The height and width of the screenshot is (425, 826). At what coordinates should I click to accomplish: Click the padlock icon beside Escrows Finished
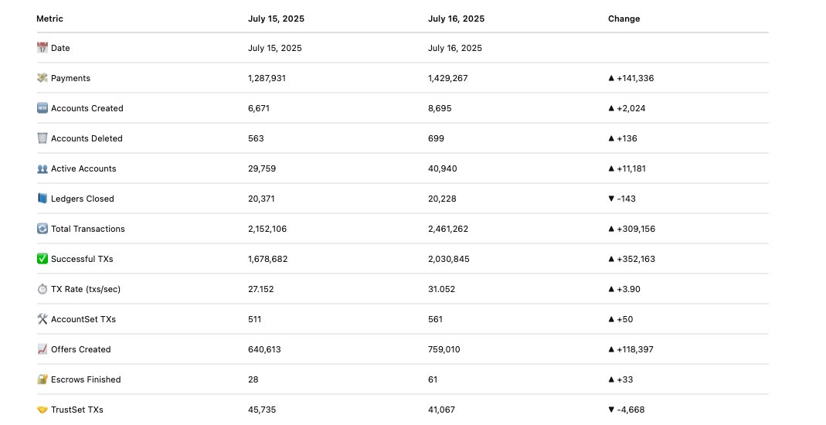point(42,379)
